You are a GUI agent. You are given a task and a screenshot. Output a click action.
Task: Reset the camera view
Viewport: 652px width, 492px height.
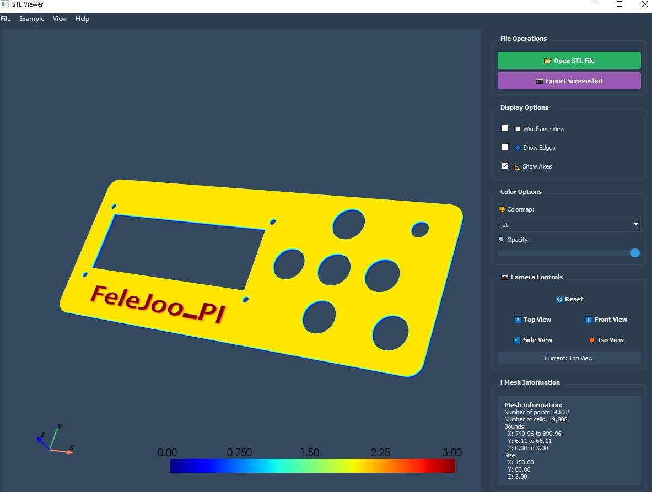(x=569, y=299)
